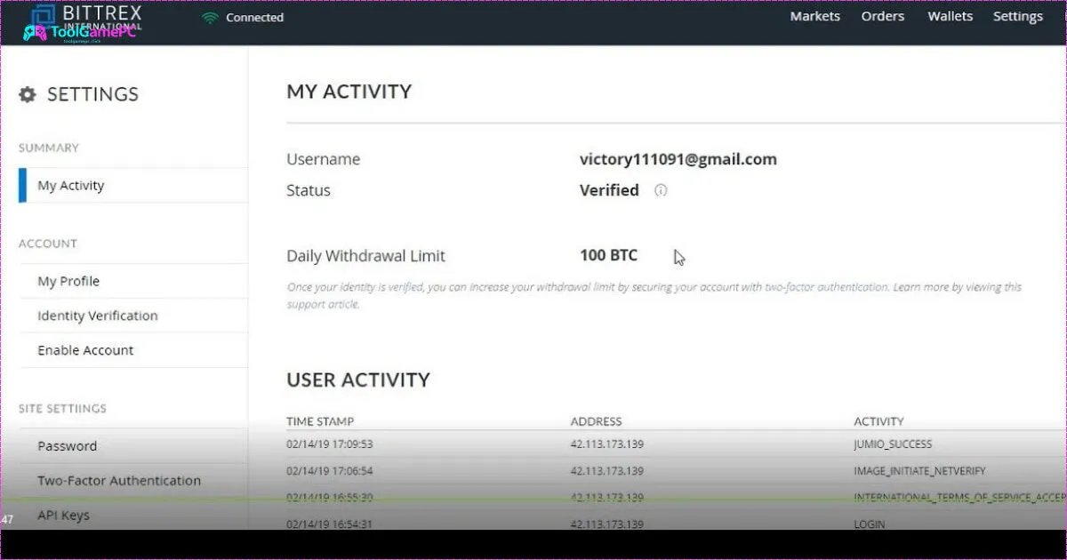
Task: Open Two-Factor Authentication settings
Action: [x=119, y=480]
